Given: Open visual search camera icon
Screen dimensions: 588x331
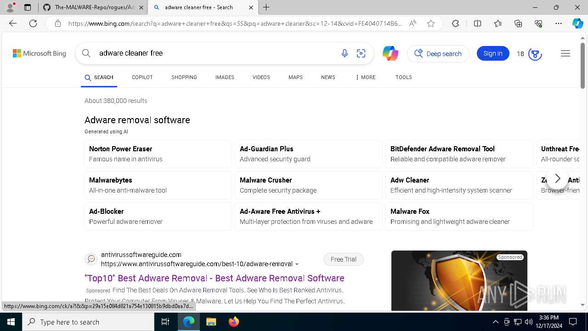Looking at the screenshot, I should (361, 53).
